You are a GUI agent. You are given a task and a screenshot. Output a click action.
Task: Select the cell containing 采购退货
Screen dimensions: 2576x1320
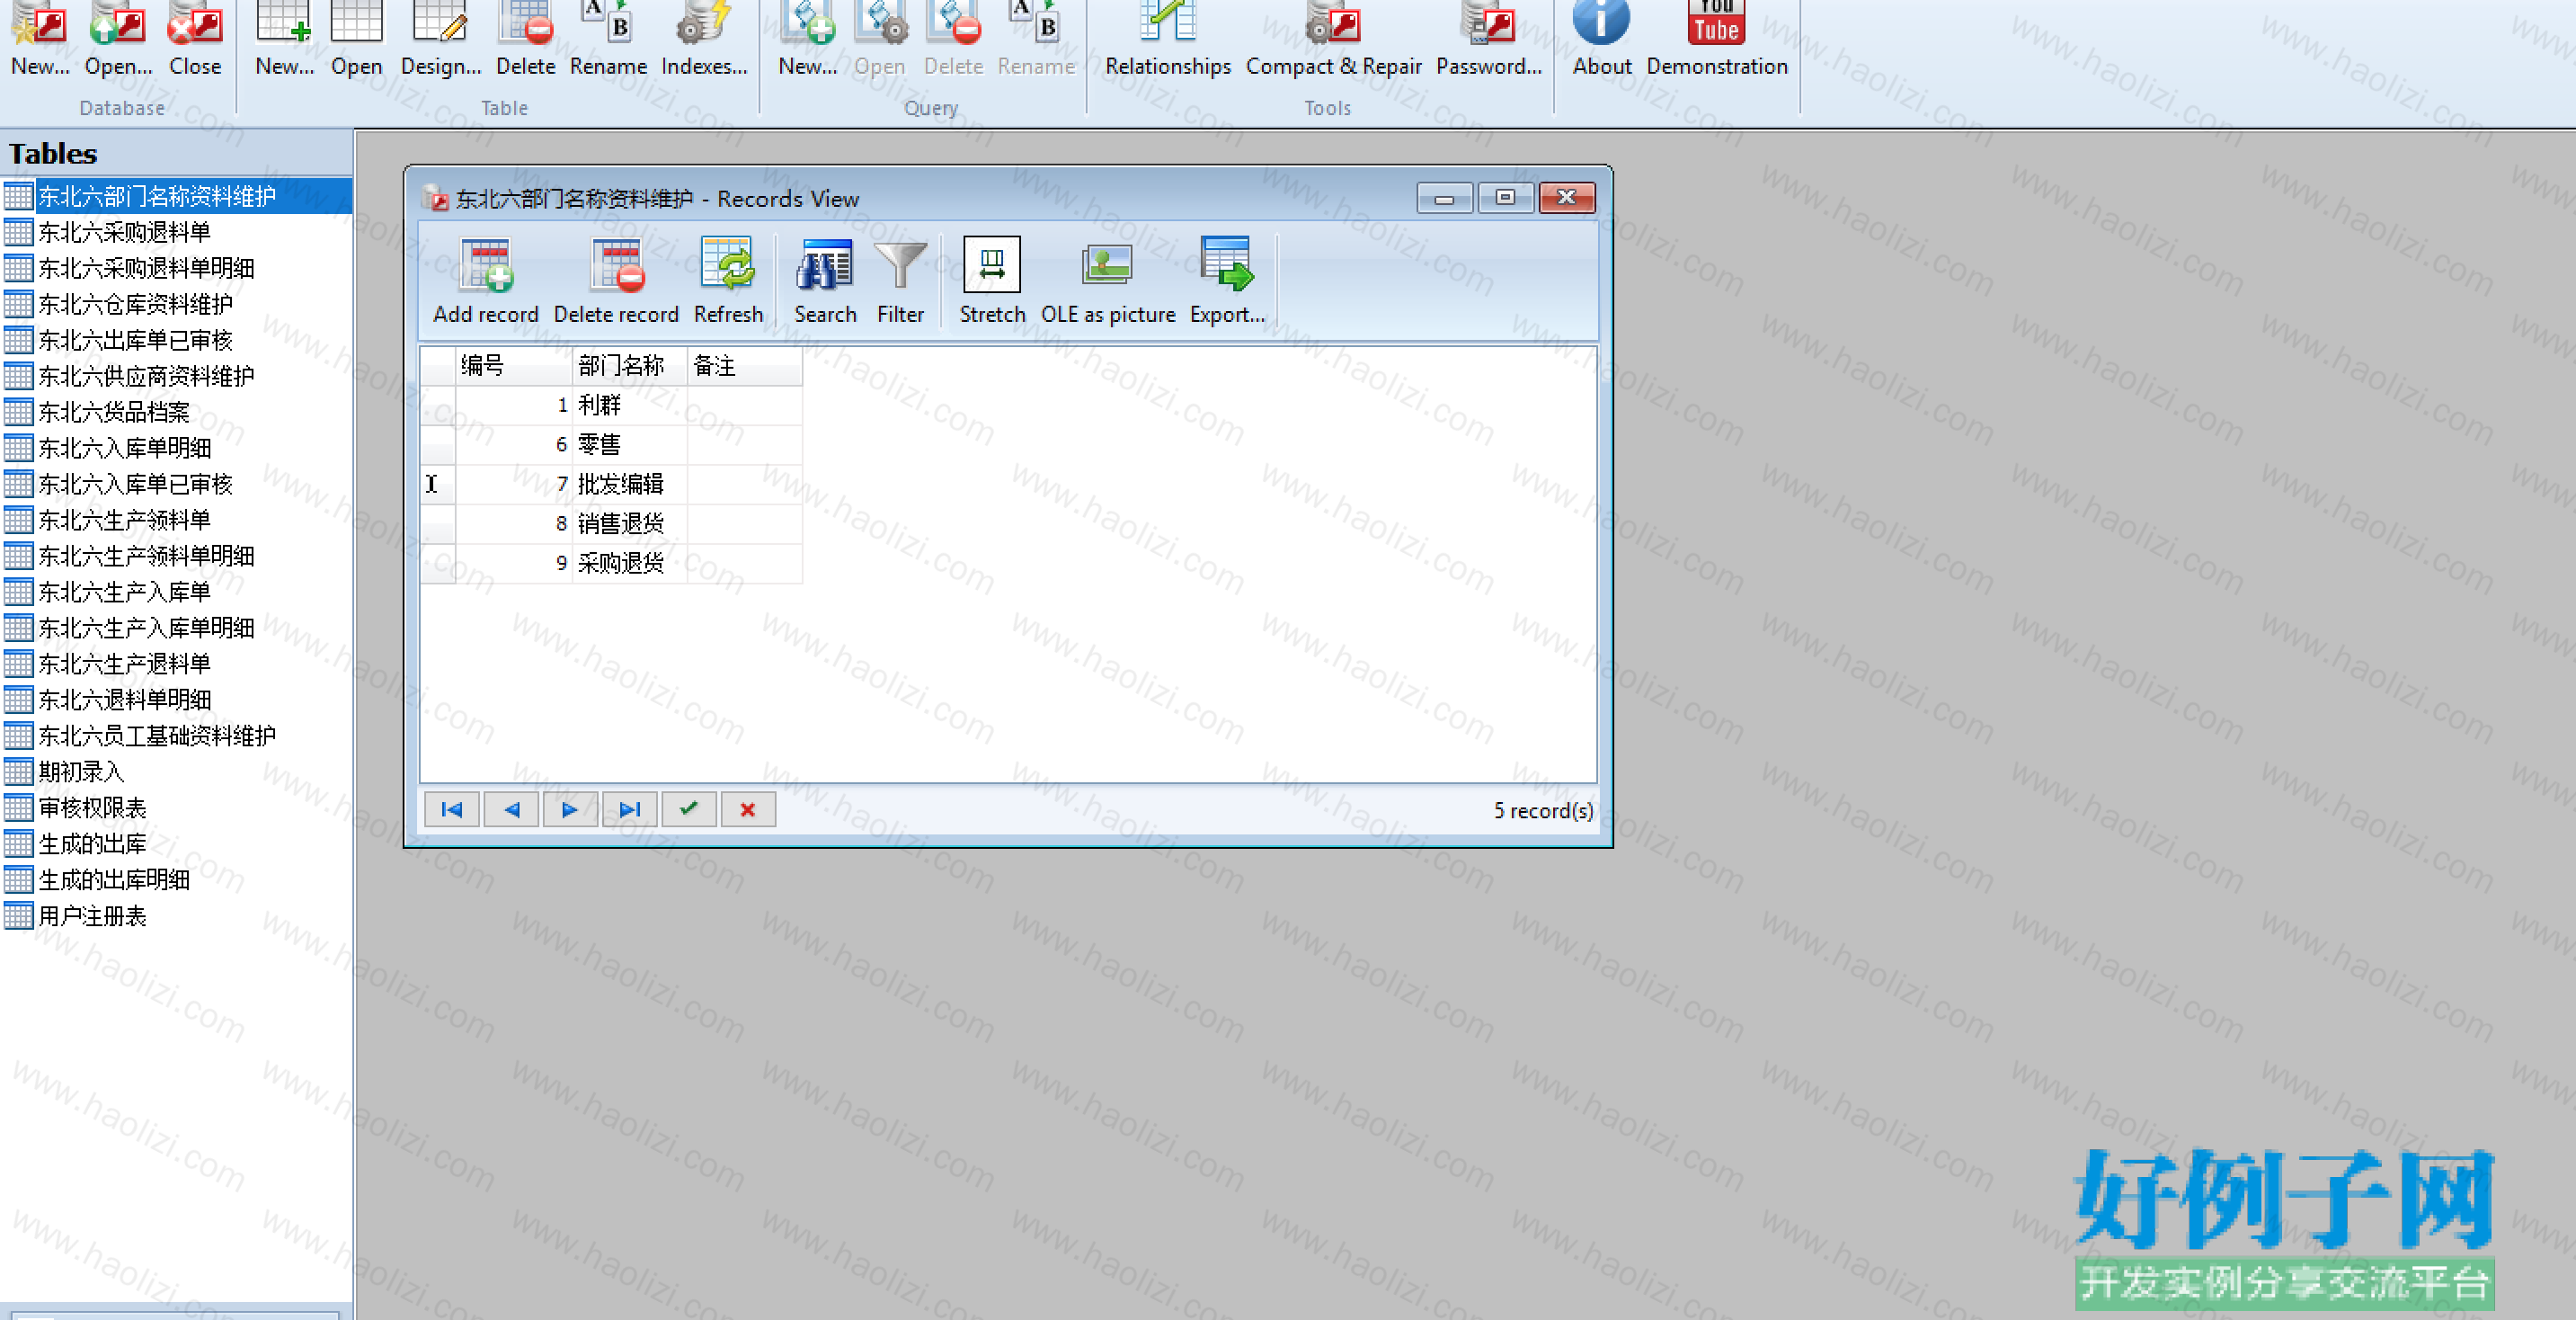click(630, 564)
